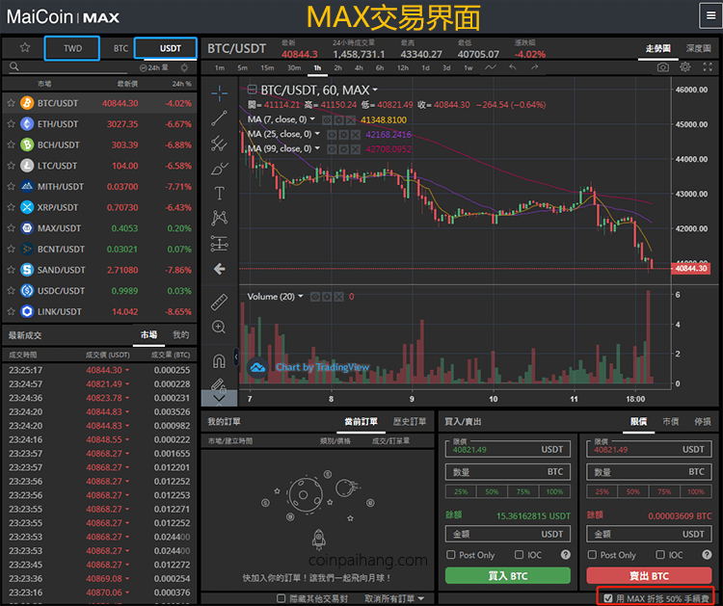Hide the Volume indicator
Screen dimensions: 723x606
[x=315, y=297]
